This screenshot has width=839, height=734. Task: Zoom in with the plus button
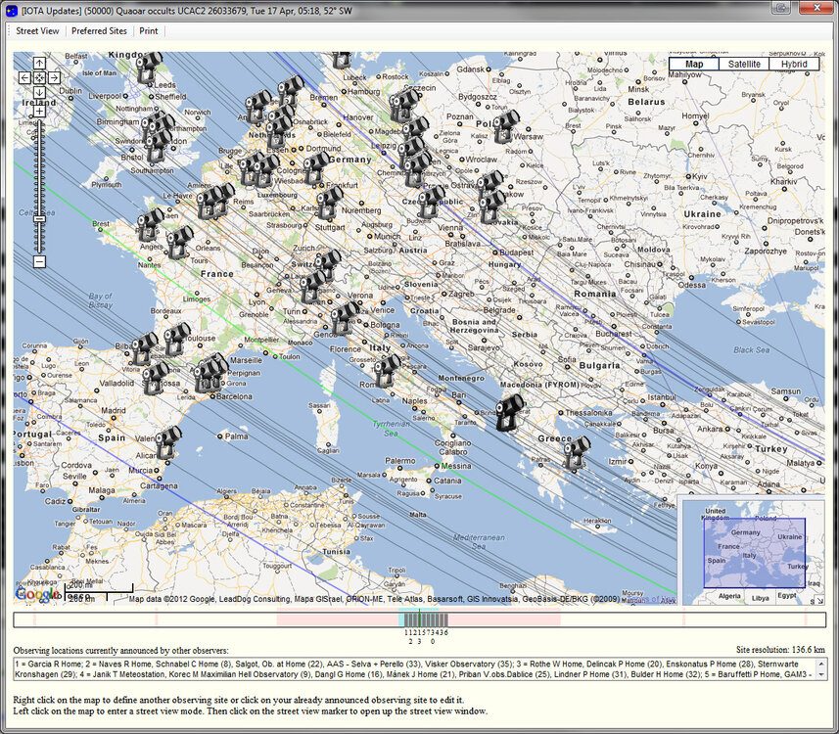tap(38, 111)
